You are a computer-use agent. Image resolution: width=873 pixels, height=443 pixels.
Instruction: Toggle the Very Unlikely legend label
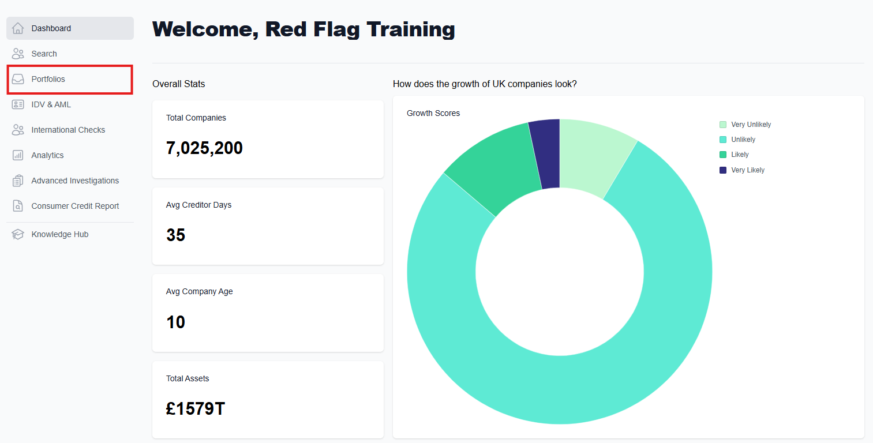(751, 125)
